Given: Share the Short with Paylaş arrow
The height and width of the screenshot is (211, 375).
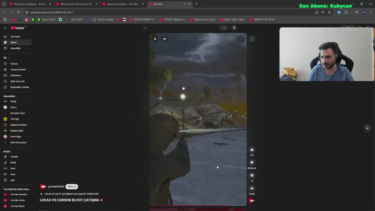Looking at the screenshot, I should 252,188.
